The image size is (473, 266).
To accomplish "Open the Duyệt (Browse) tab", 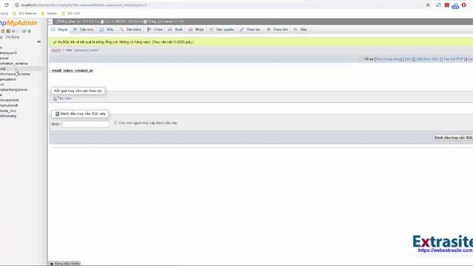I will (x=60, y=30).
